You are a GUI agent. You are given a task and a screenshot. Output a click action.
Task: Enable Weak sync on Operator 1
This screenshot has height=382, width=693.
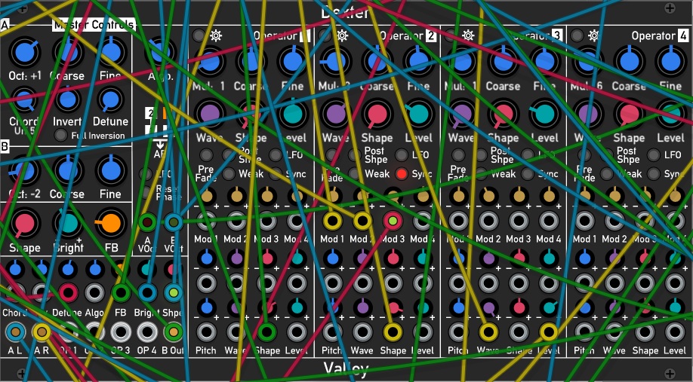coord(229,174)
